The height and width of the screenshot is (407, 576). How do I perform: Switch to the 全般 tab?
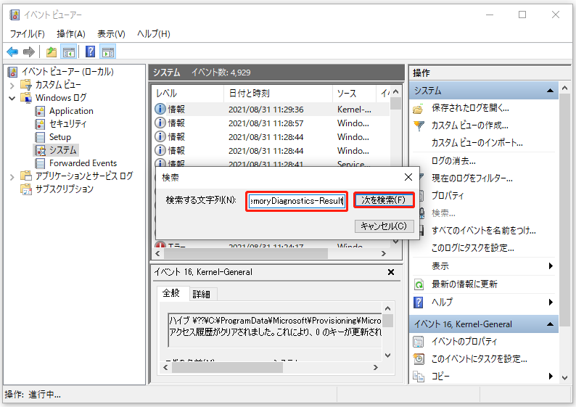170,293
